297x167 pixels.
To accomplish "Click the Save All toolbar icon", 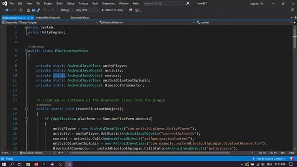I will click(x=38, y=10).
